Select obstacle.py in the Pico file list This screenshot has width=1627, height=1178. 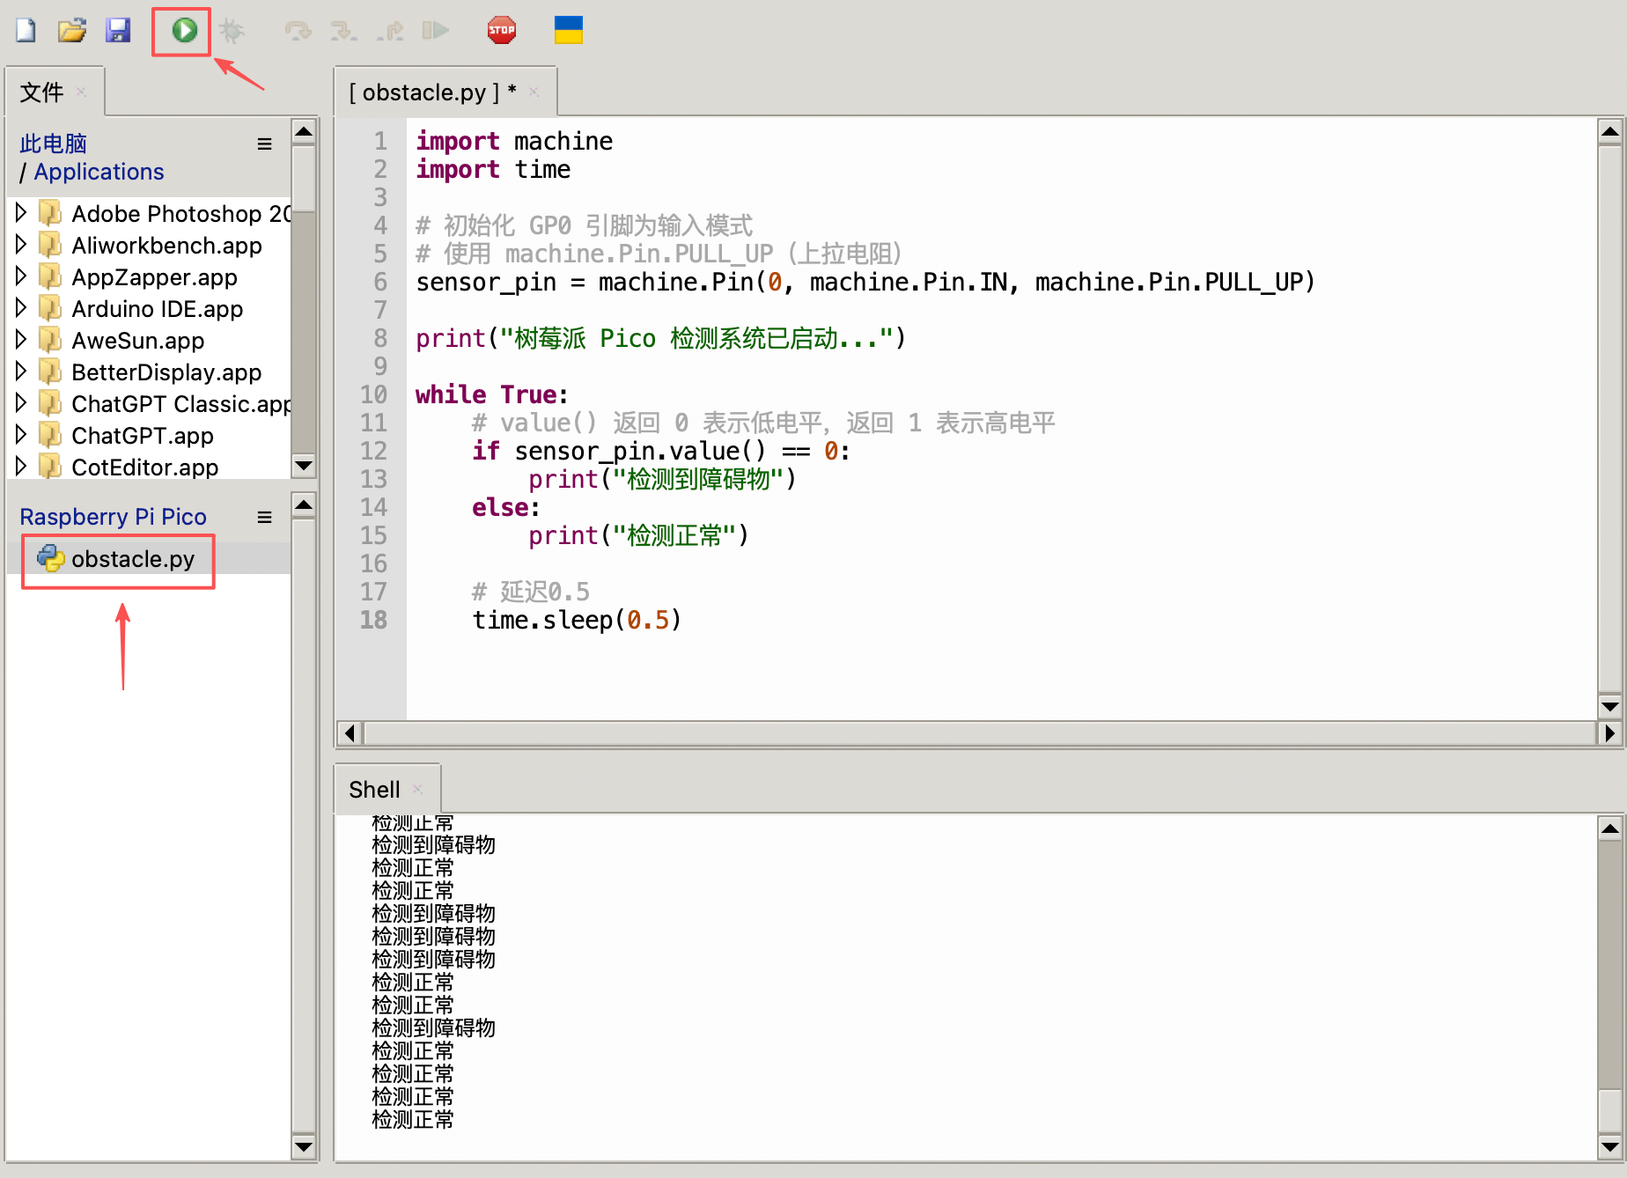coord(132,559)
